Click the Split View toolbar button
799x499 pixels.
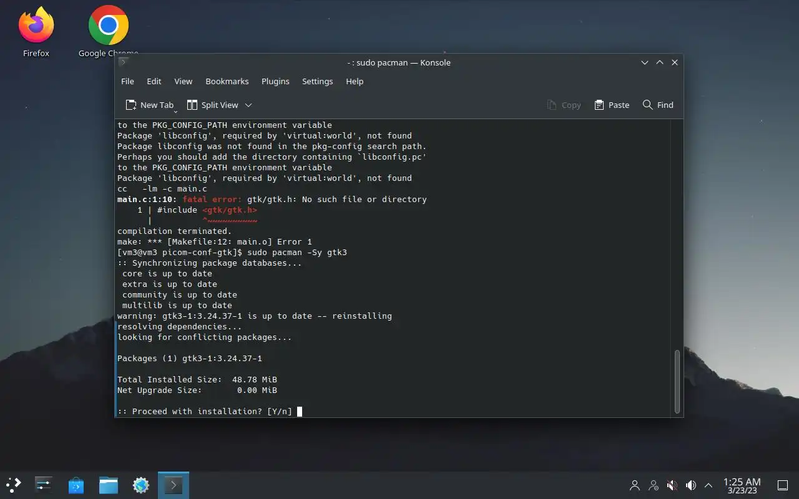[x=213, y=105]
